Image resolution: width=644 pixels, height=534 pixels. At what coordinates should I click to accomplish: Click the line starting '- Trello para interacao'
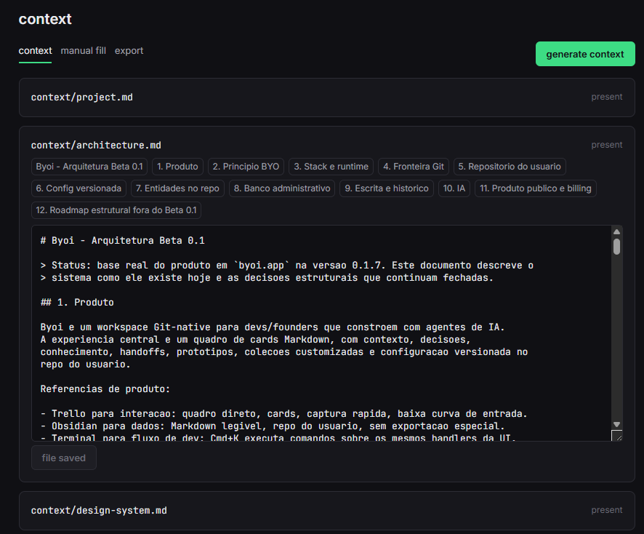click(x=283, y=414)
